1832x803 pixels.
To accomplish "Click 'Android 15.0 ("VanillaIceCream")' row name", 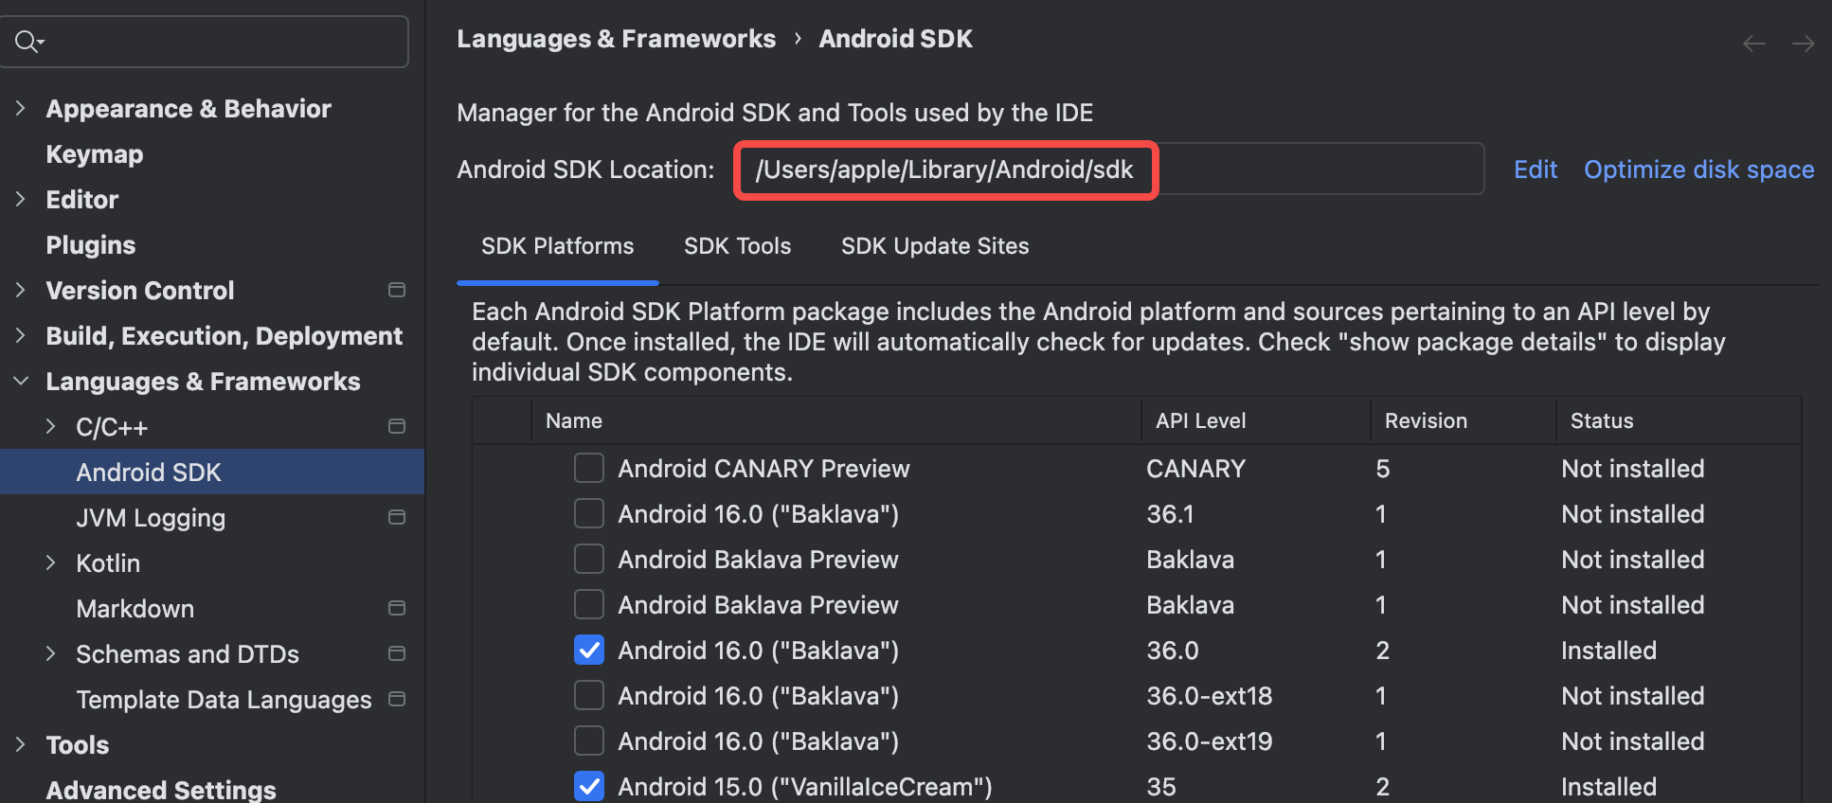I will click(x=805, y=786).
